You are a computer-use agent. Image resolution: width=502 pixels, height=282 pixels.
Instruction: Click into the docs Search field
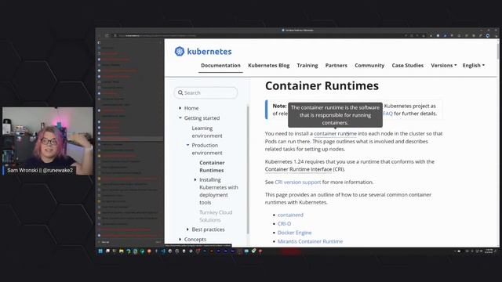(x=206, y=92)
